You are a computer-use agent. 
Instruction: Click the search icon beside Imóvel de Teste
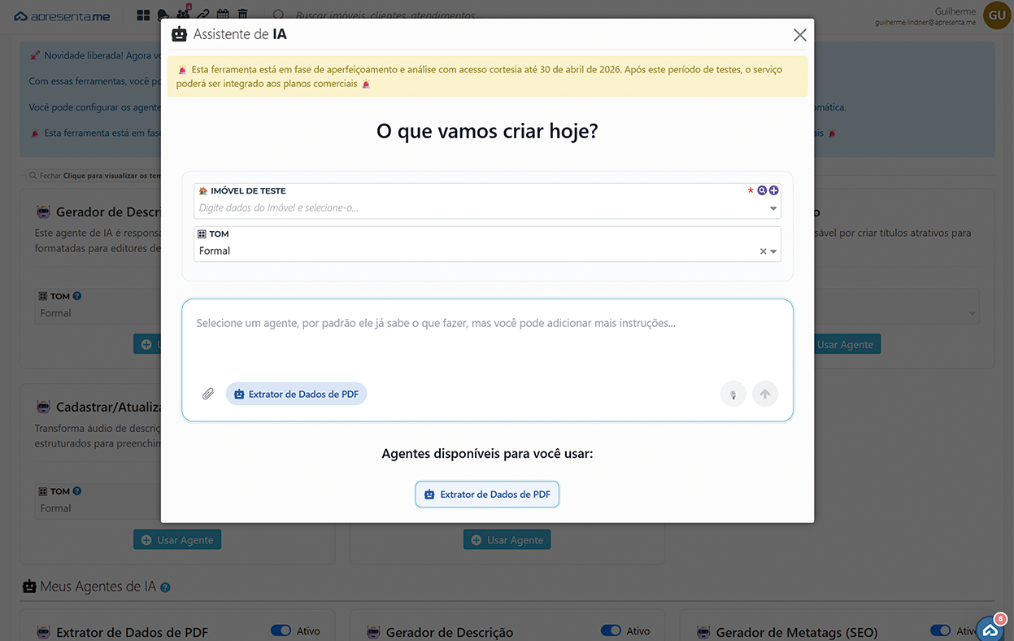(x=762, y=190)
